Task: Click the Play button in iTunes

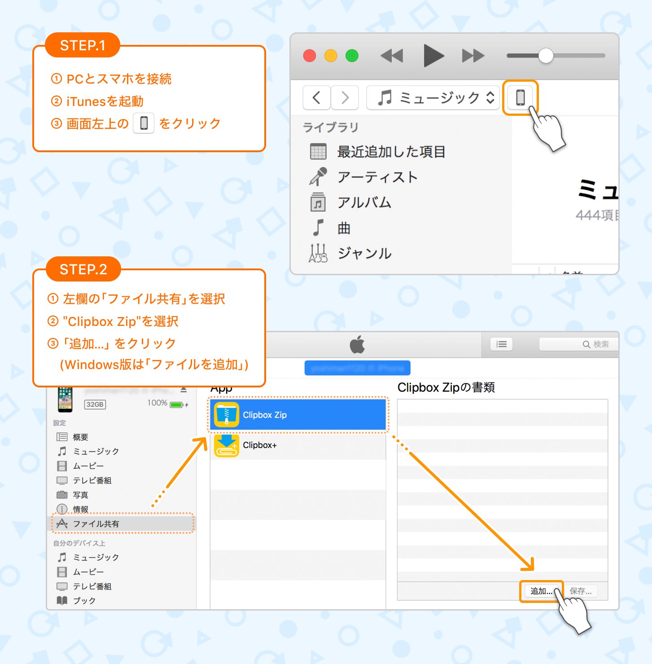Action: click(x=433, y=56)
